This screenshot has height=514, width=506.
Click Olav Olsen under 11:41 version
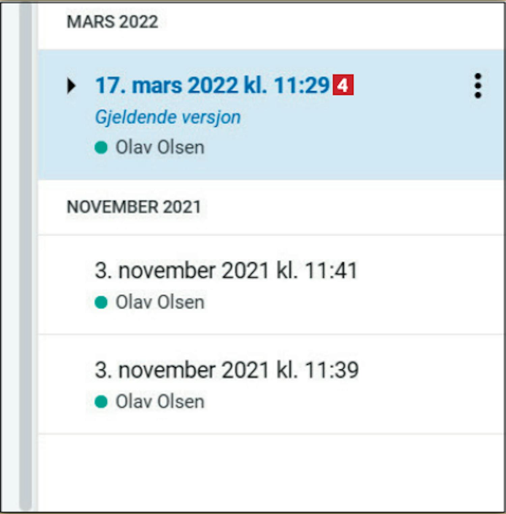tap(160, 302)
